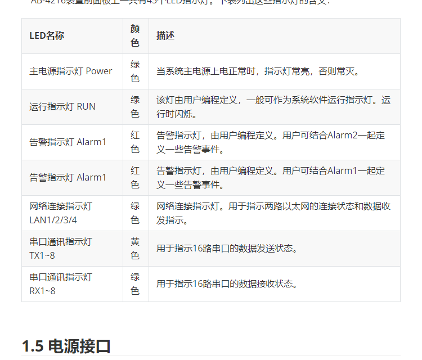The image size is (422, 360).
Task: Click description mentioning Alarm2
Action: [x=271, y=142]
